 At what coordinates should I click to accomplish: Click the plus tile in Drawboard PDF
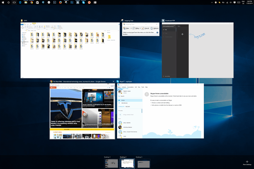pyautogui.click(x=182, y=34)
